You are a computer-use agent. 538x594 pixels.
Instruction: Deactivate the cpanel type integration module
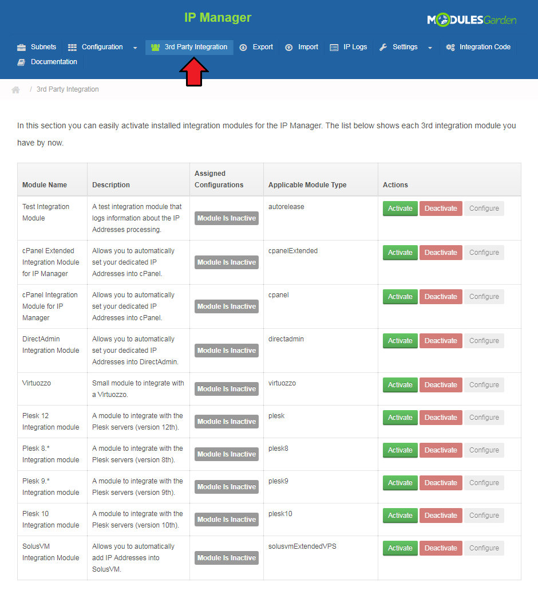441,297
